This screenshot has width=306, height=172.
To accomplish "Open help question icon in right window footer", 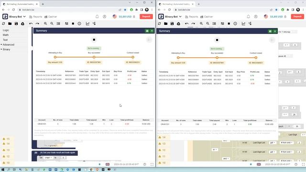I will coord(296,164).
